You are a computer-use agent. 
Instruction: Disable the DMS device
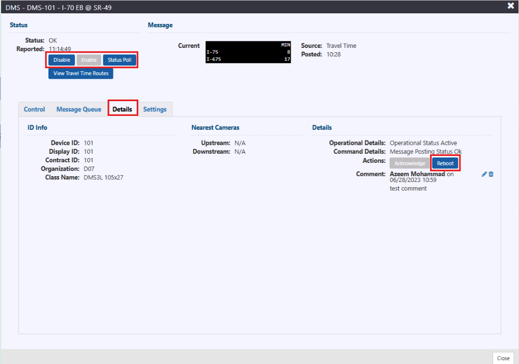[x=62, y=60]
